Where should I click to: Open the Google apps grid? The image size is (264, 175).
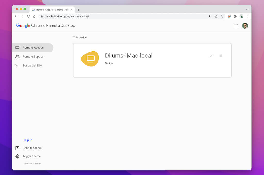coord(236,26)
